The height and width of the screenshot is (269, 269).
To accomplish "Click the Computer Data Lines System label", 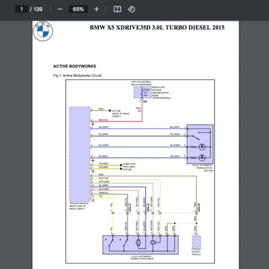I will coord(129,166).
